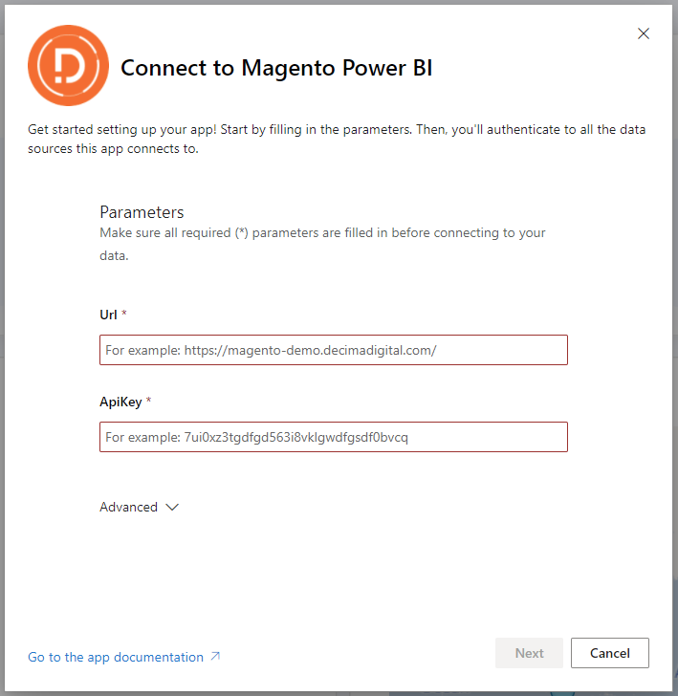Screen dimensions: 678x696
Task: Expand the Advanced section
Action: coord(139,507)
